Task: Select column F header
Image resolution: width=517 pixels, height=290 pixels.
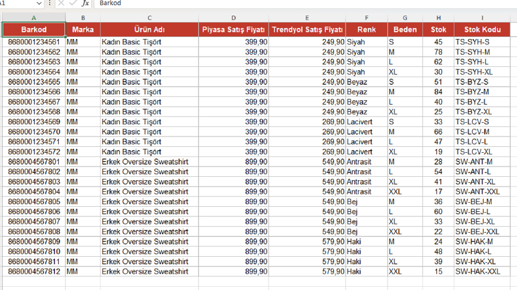Action: [x=366, y=18]
